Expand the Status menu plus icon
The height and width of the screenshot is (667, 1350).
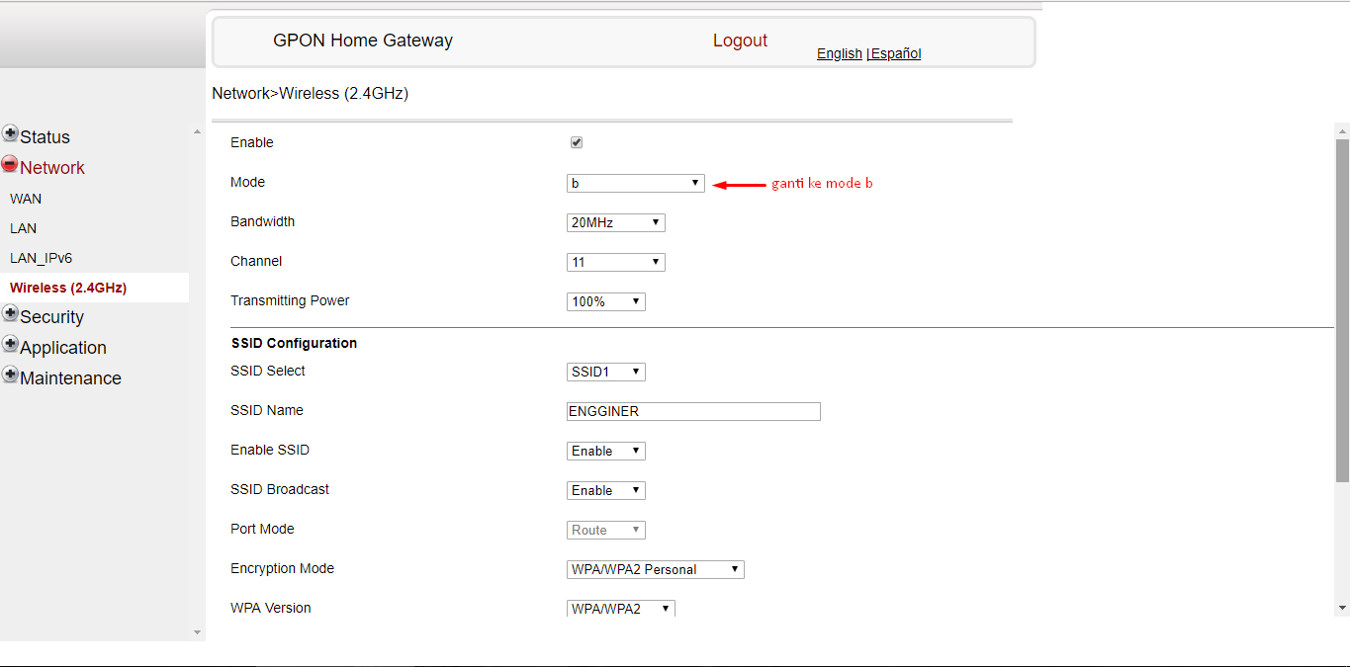pyautogui.click(x=10, y=133)
